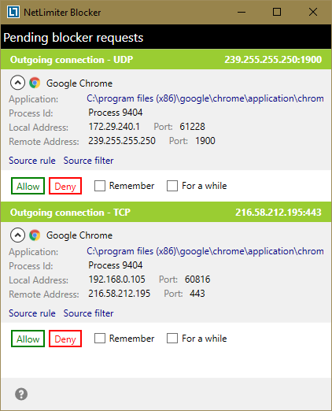
Task: Deny the TCP connection to 216.58.212.195
Action: pyautogui.click(x=65, y=339)
